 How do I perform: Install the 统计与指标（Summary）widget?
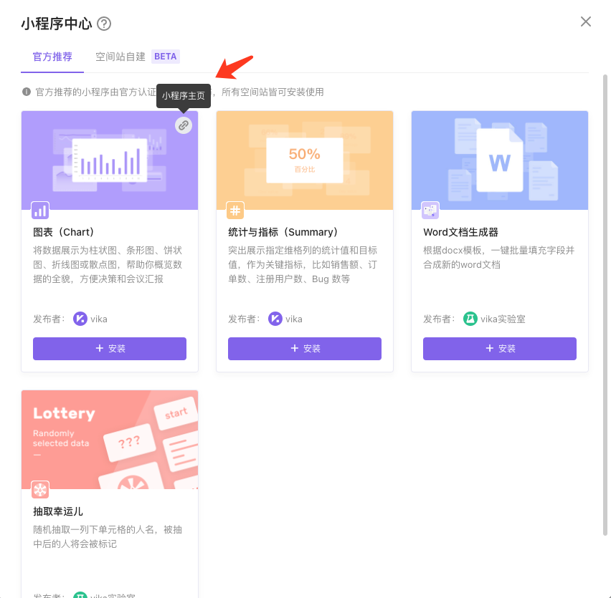304,349
